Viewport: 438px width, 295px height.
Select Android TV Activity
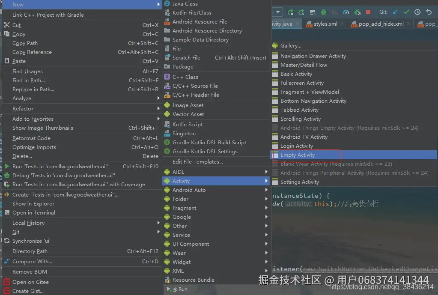pyautogui.click(x=354, y=137)
